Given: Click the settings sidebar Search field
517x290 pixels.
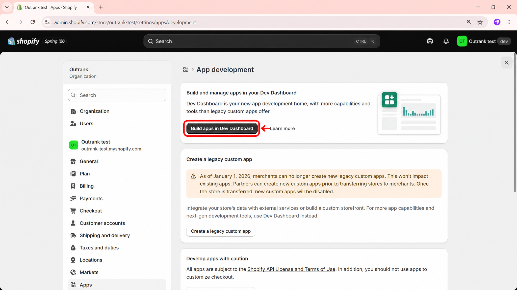Looking at the screenshot, I should pyautogui.click(x=117, y=95).
